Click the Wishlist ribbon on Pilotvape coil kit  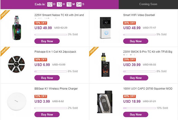click(x=3, y=51)
